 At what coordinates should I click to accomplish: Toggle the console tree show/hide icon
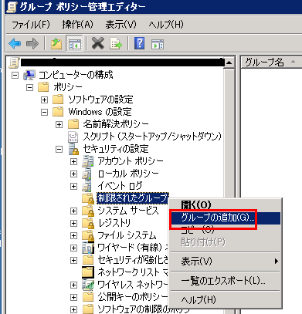(x=74, y=43)
